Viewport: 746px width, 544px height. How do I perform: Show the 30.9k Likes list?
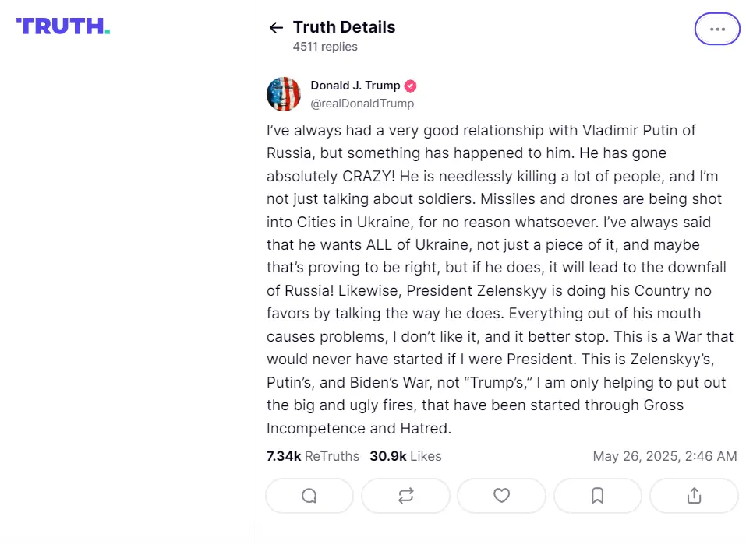[x=405, y=456]
